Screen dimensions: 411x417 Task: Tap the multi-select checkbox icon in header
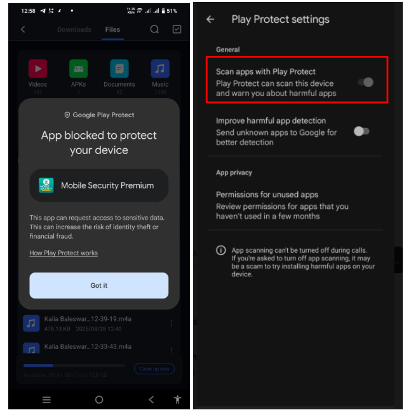[x=177, y=29]
